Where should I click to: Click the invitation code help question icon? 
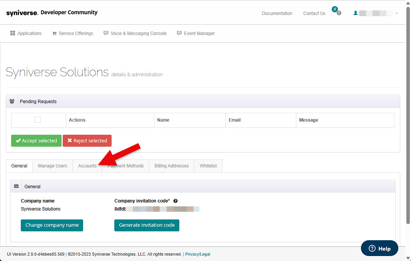(175, 201)
